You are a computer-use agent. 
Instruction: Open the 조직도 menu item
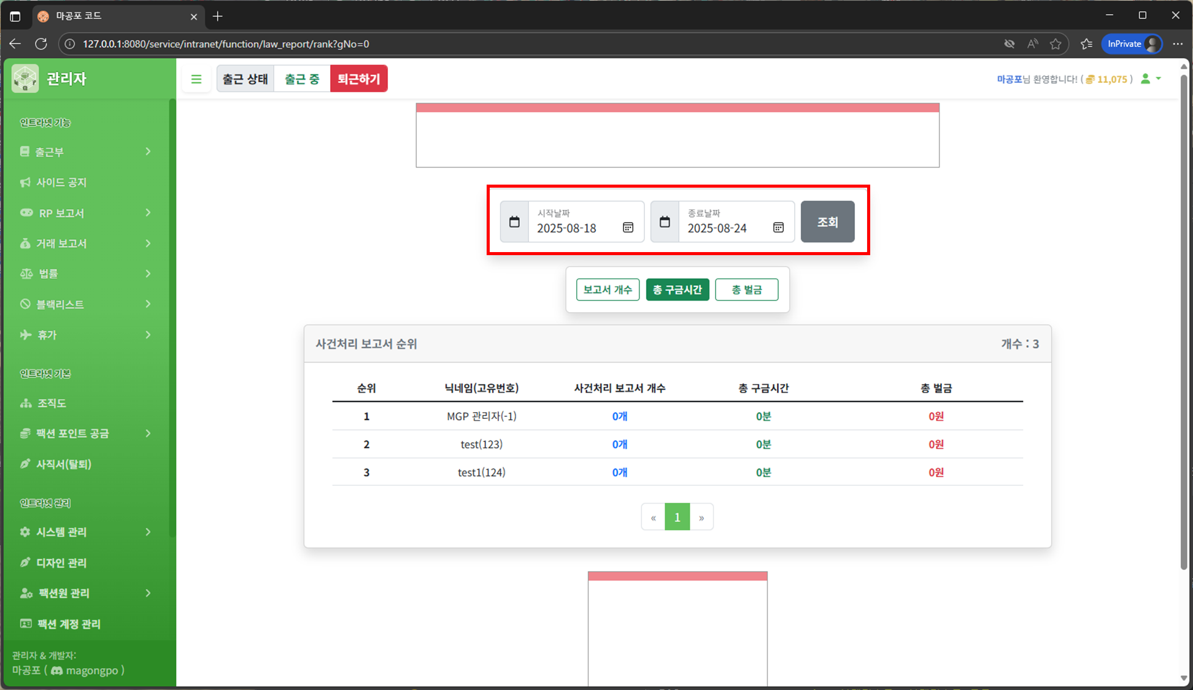pos(86,403)
